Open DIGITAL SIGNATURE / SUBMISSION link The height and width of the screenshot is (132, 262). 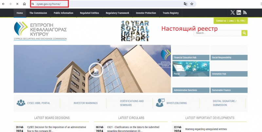[x=225, y=103]
